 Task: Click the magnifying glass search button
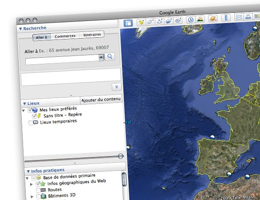click(x=110, y=57)
